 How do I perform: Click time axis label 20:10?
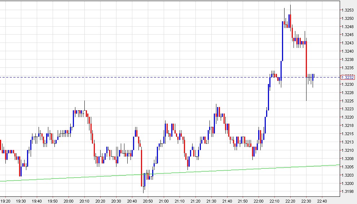(84, 201)
